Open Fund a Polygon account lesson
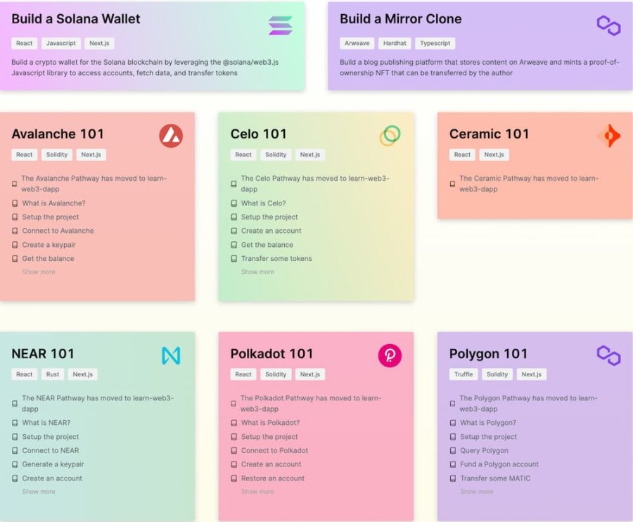This screenshot has height=522, width=633. 499,464
